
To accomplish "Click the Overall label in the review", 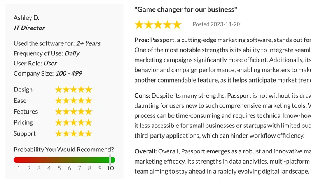I will pyautogui.click(x=146, y=151).
